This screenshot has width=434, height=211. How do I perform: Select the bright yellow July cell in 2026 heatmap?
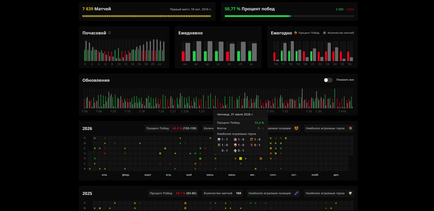(x=241, y=158)
